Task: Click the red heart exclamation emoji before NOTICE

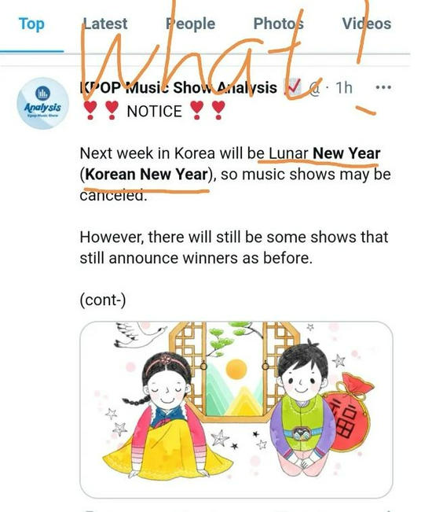Action: 101,110
